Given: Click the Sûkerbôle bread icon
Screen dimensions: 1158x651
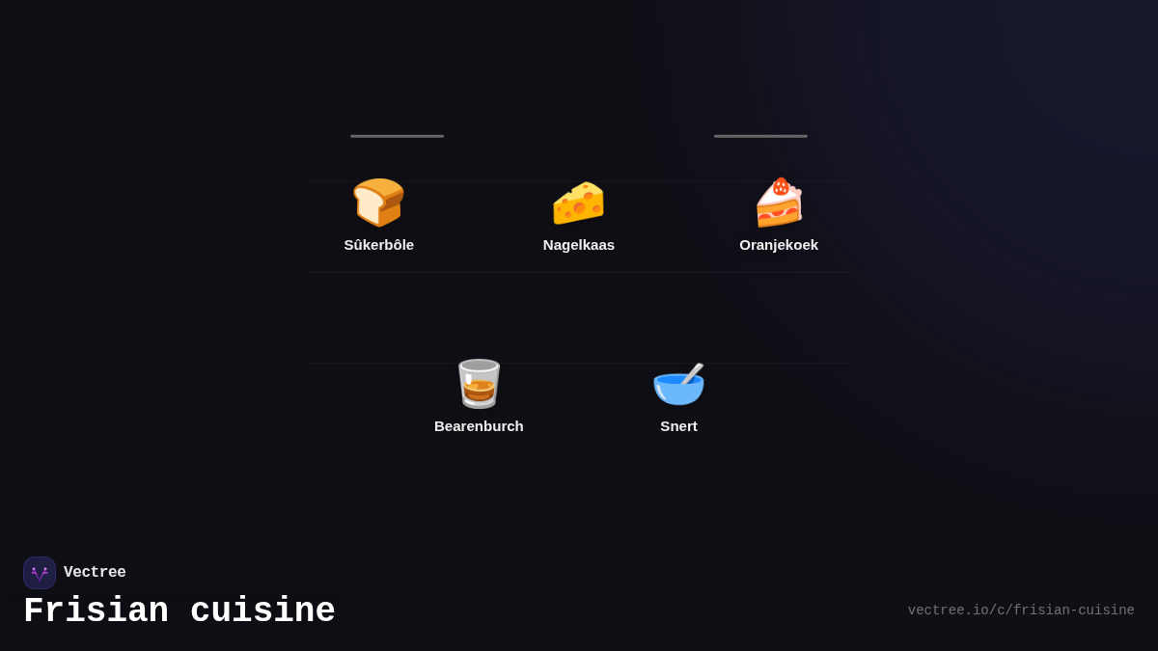Looking at the screenshot, I should 378,203.
